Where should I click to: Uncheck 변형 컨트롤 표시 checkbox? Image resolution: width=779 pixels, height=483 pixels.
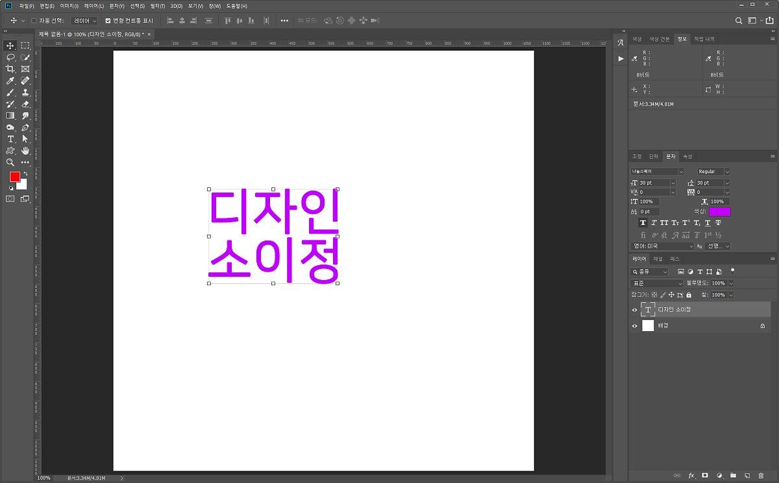pyautogui.click(x=108, y=21)
